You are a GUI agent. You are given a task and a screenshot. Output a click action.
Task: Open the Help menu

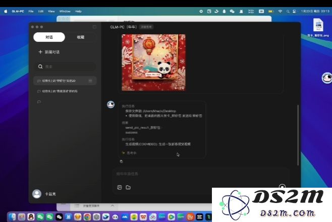click(x=78, y=12)
